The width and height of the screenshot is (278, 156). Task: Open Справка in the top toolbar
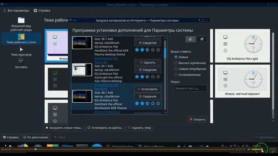coord(42,10)
